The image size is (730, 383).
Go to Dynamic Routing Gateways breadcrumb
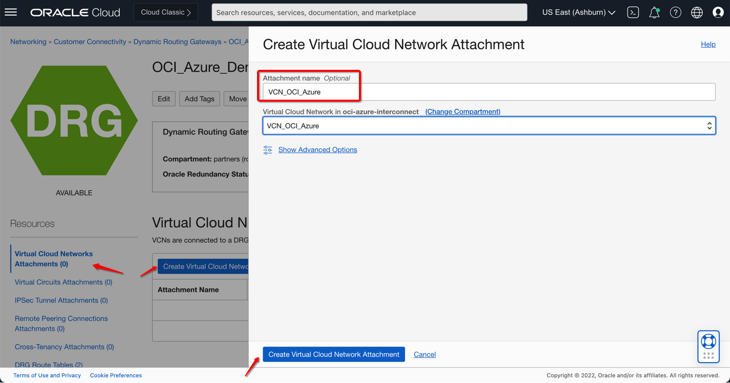pyautogui.click(x=177, y=42)
